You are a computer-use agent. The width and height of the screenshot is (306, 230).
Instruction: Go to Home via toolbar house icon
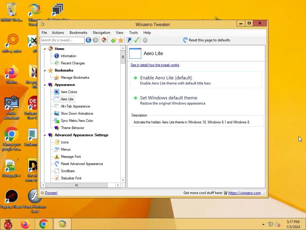104,40
